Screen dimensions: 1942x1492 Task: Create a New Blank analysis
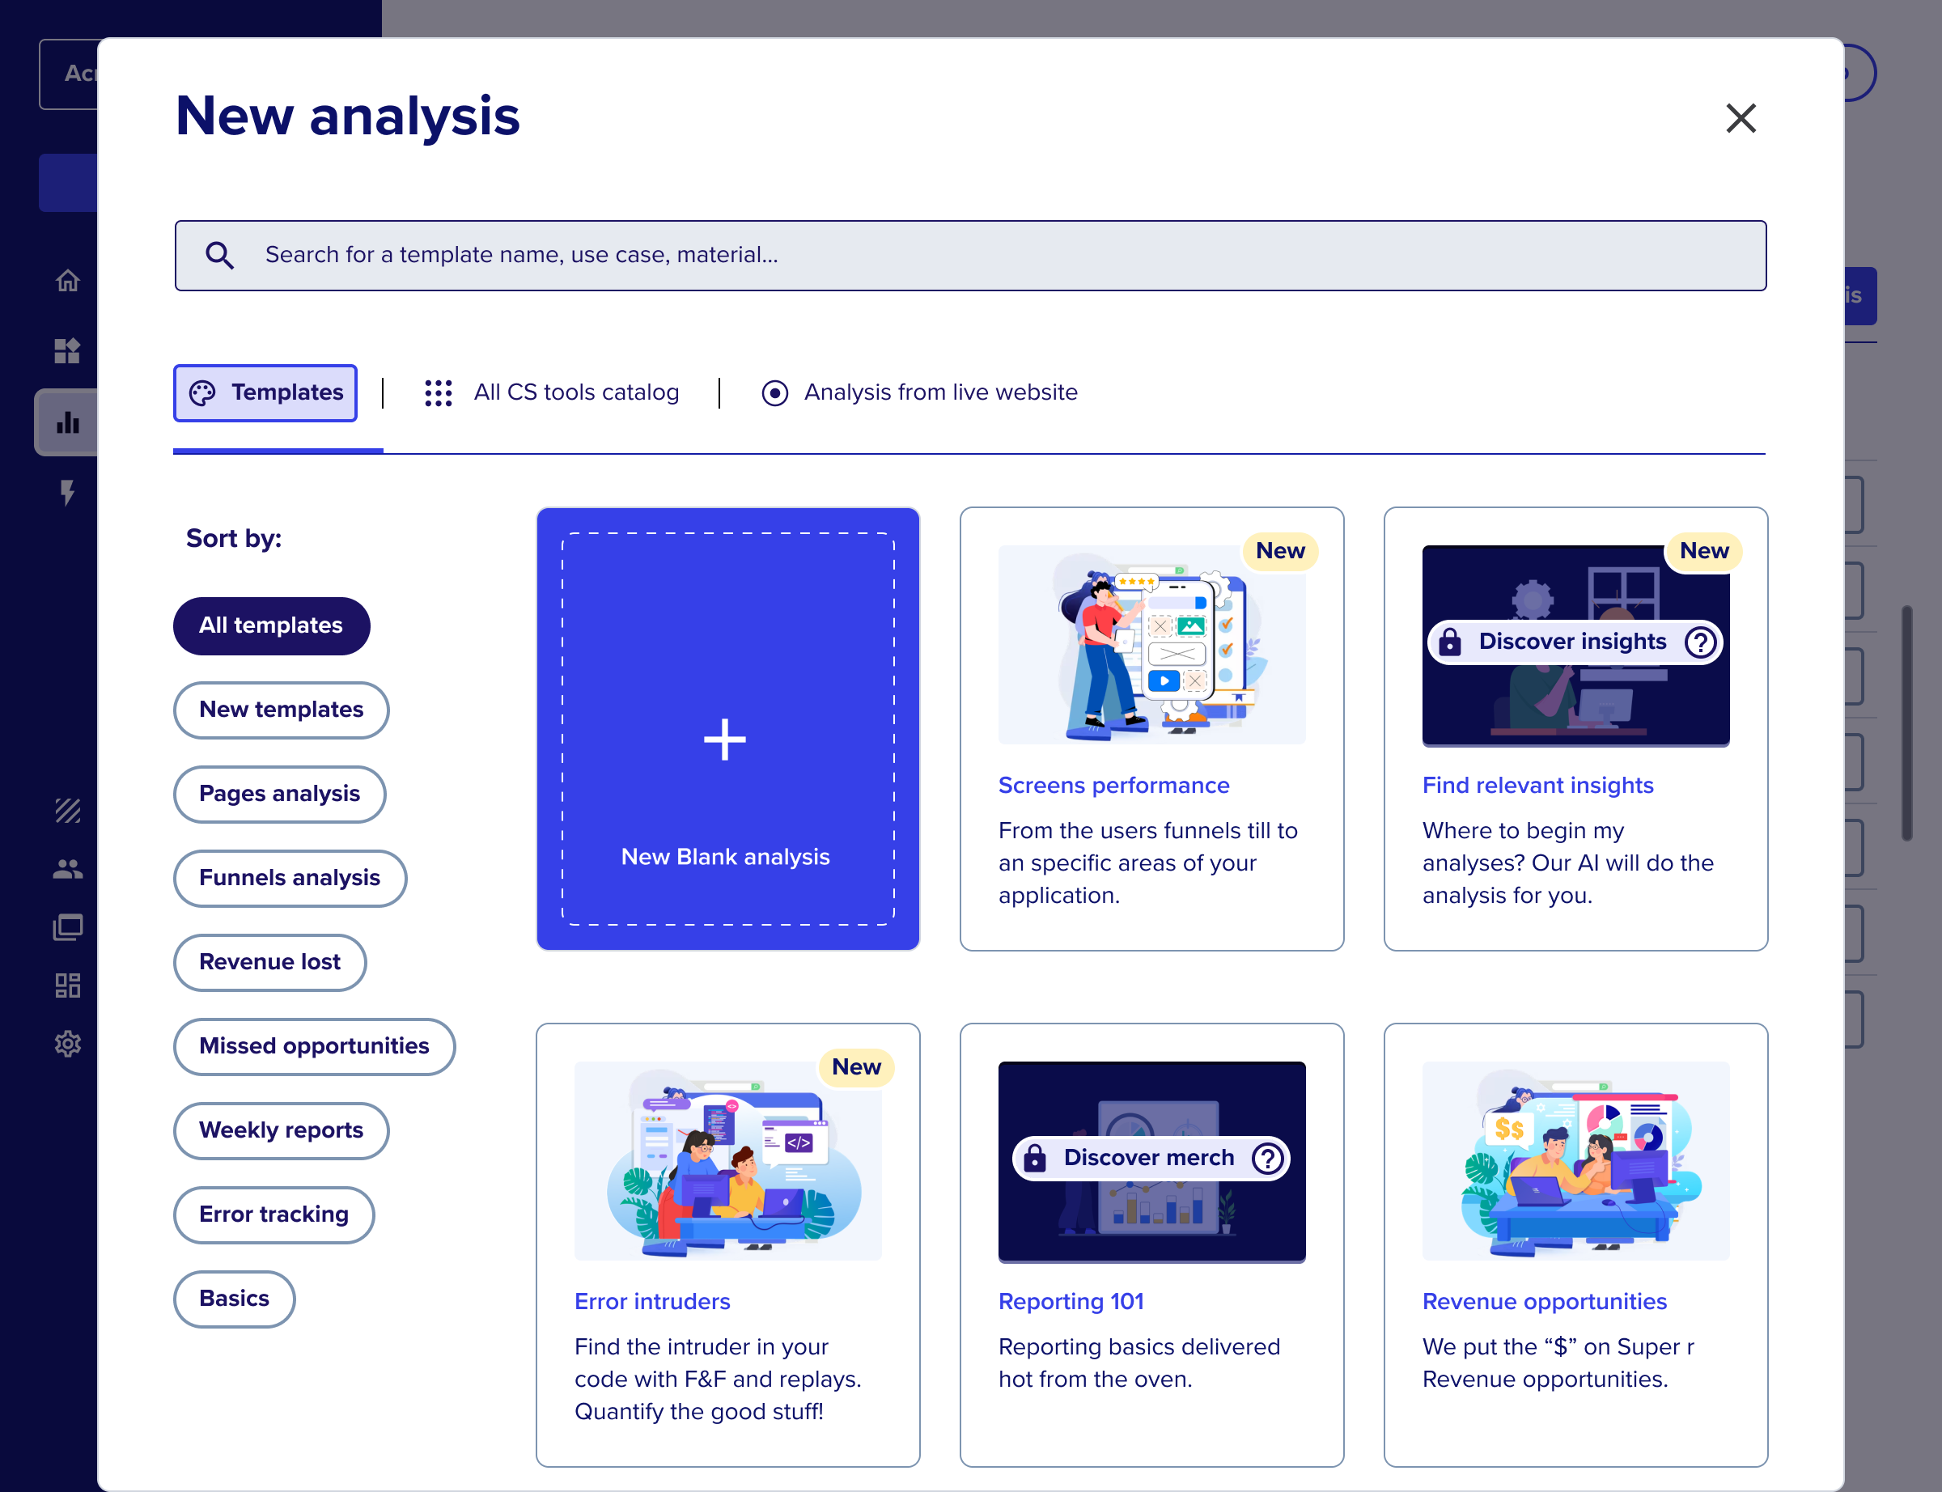(727, 728)
